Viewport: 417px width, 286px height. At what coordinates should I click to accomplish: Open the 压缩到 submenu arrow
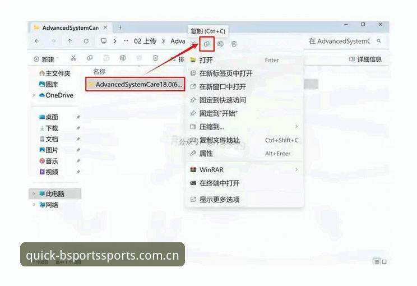tap(296, 127)
